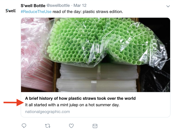Click the words 'plastic straws edition' in tweet
174x131 pixels.
[x=103, y=12]
